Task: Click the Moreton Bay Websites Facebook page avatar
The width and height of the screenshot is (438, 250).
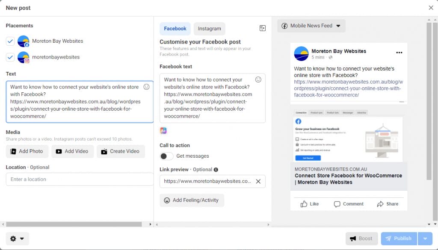Action: [x=23, y=41]
